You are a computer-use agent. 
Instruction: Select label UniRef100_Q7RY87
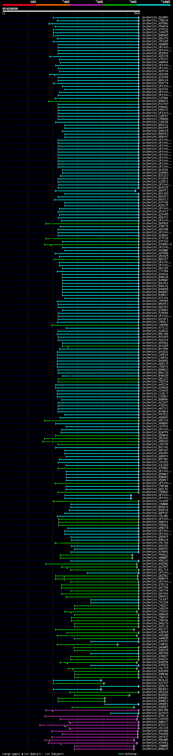(x=155, y=641)
